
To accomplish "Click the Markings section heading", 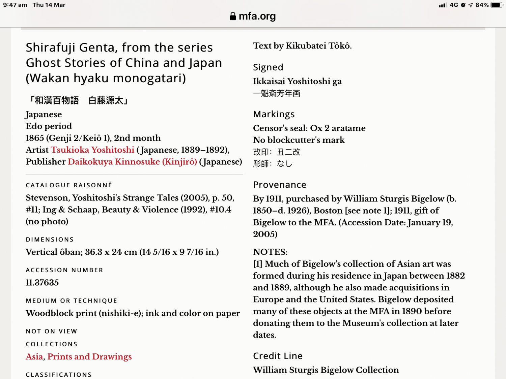I will pyautogui.click(x=274, y=114).
